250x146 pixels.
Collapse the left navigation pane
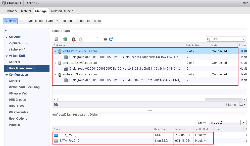(6, 31)
